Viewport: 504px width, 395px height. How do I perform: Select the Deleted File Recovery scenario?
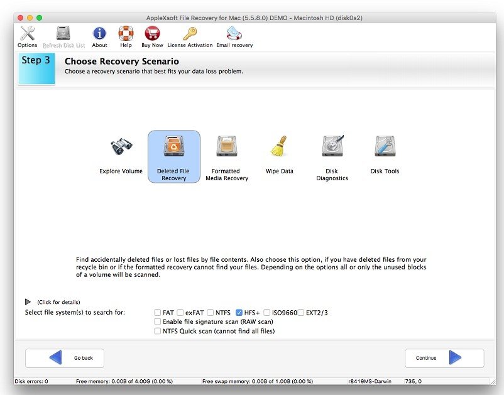point(174,157)
